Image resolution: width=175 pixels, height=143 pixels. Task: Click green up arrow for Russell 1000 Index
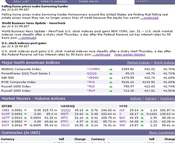click(x=111, y=87)
